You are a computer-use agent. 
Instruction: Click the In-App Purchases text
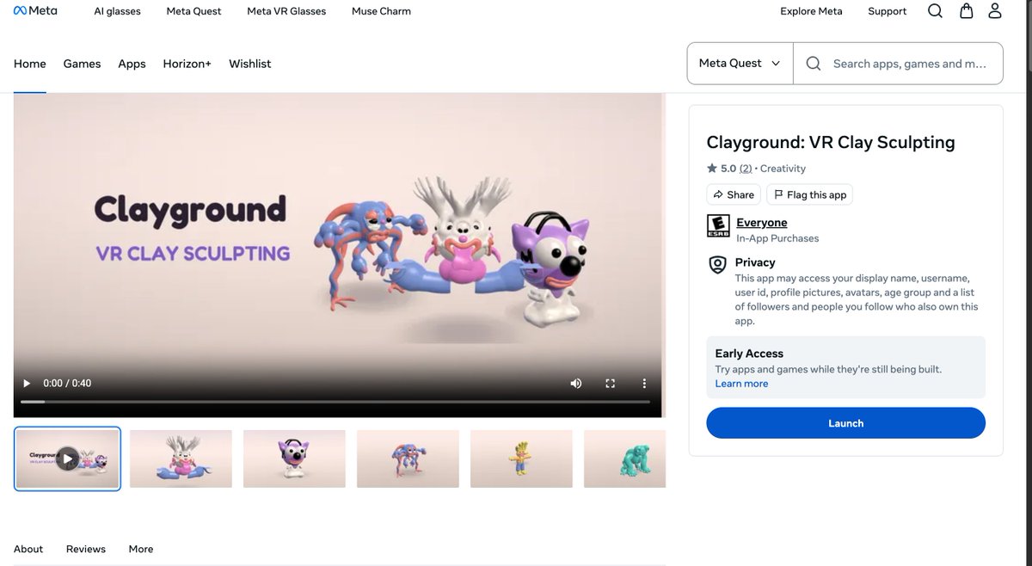click(x=777, y=238)
